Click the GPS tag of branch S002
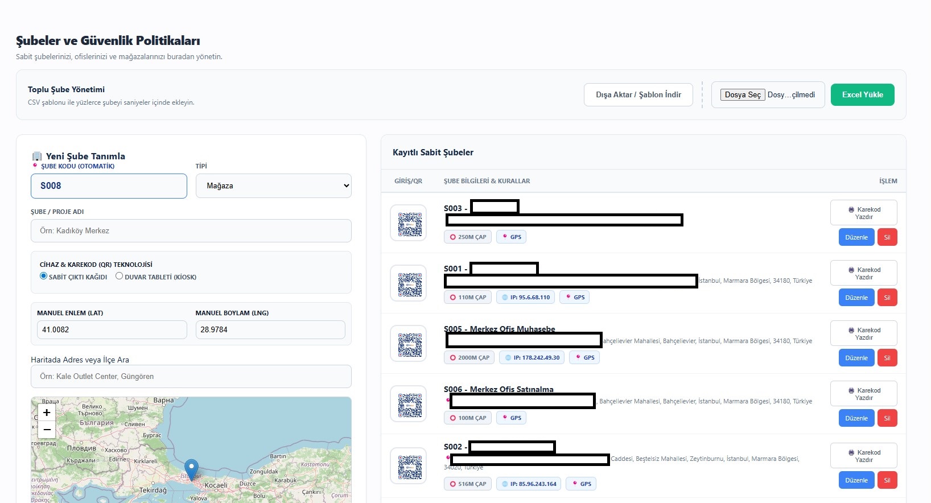 point(581,484)
